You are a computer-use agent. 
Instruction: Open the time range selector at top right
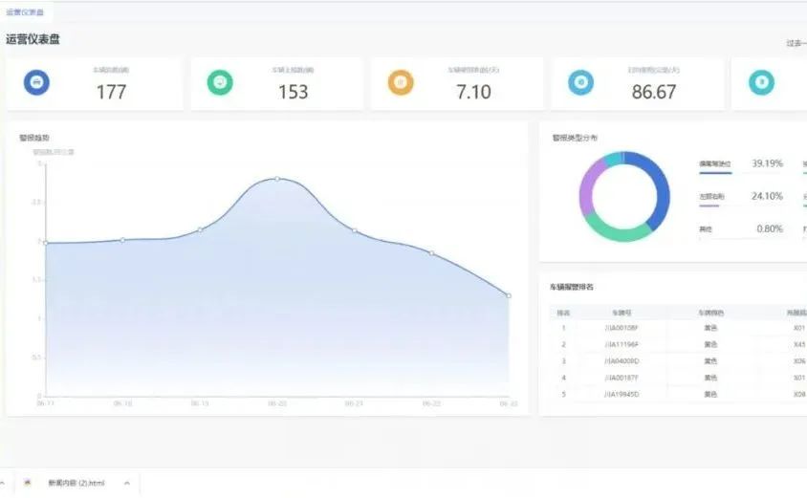796,43
